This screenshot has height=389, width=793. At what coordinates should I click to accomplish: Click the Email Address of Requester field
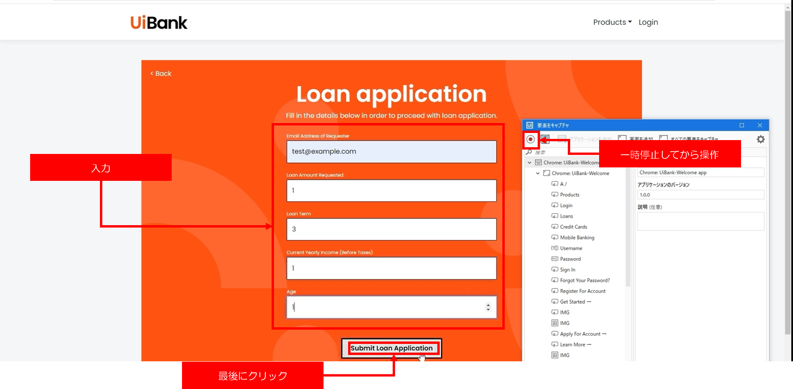tap(391, 152)
